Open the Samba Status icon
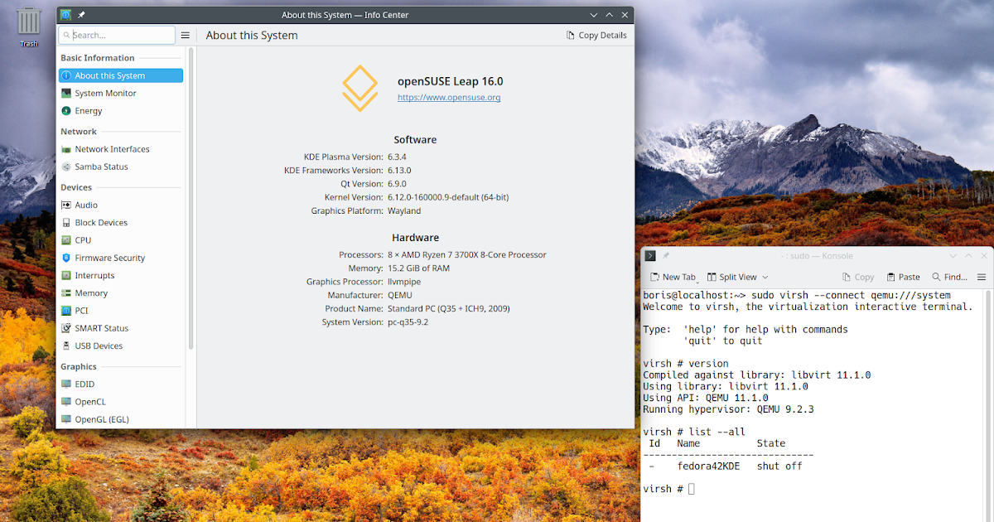Viewport: 994px width, 522px height. pyautogui.click(x=67, y=167)
